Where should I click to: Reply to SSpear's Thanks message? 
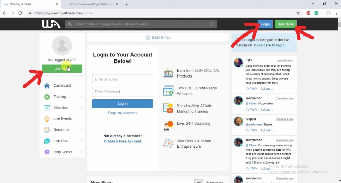tap(251, 130)
